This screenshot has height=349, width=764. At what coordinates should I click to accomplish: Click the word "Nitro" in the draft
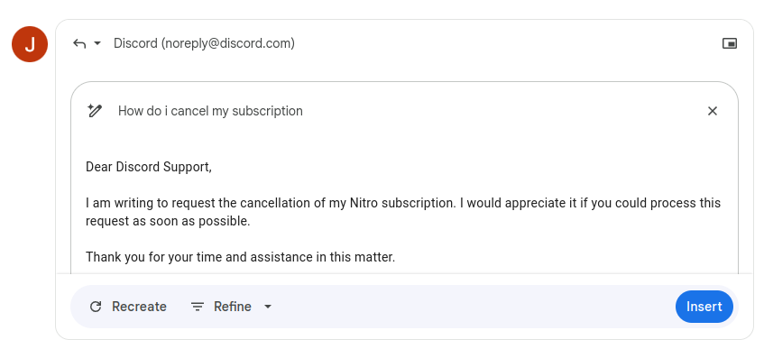pos(364,203)
